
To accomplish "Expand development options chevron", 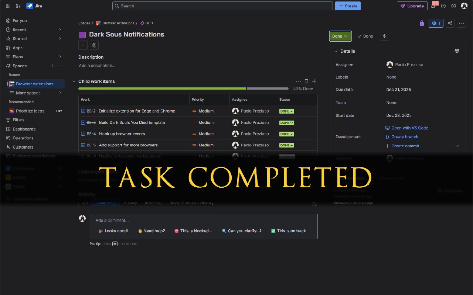I will point(457,146).
